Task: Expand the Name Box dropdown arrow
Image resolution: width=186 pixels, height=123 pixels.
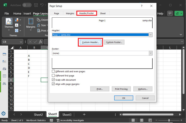Action: 21,42
